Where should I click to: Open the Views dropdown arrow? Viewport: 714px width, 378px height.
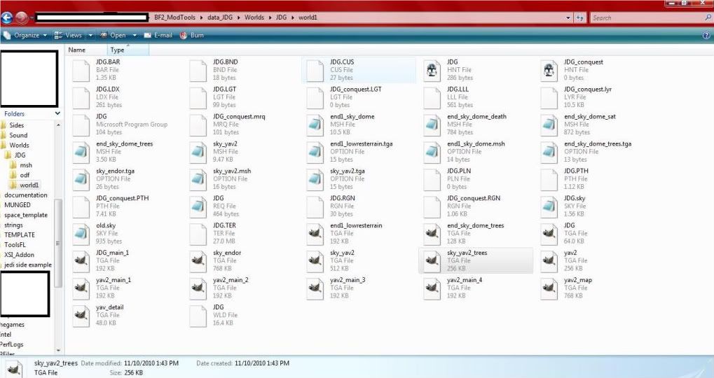point(90,35)
